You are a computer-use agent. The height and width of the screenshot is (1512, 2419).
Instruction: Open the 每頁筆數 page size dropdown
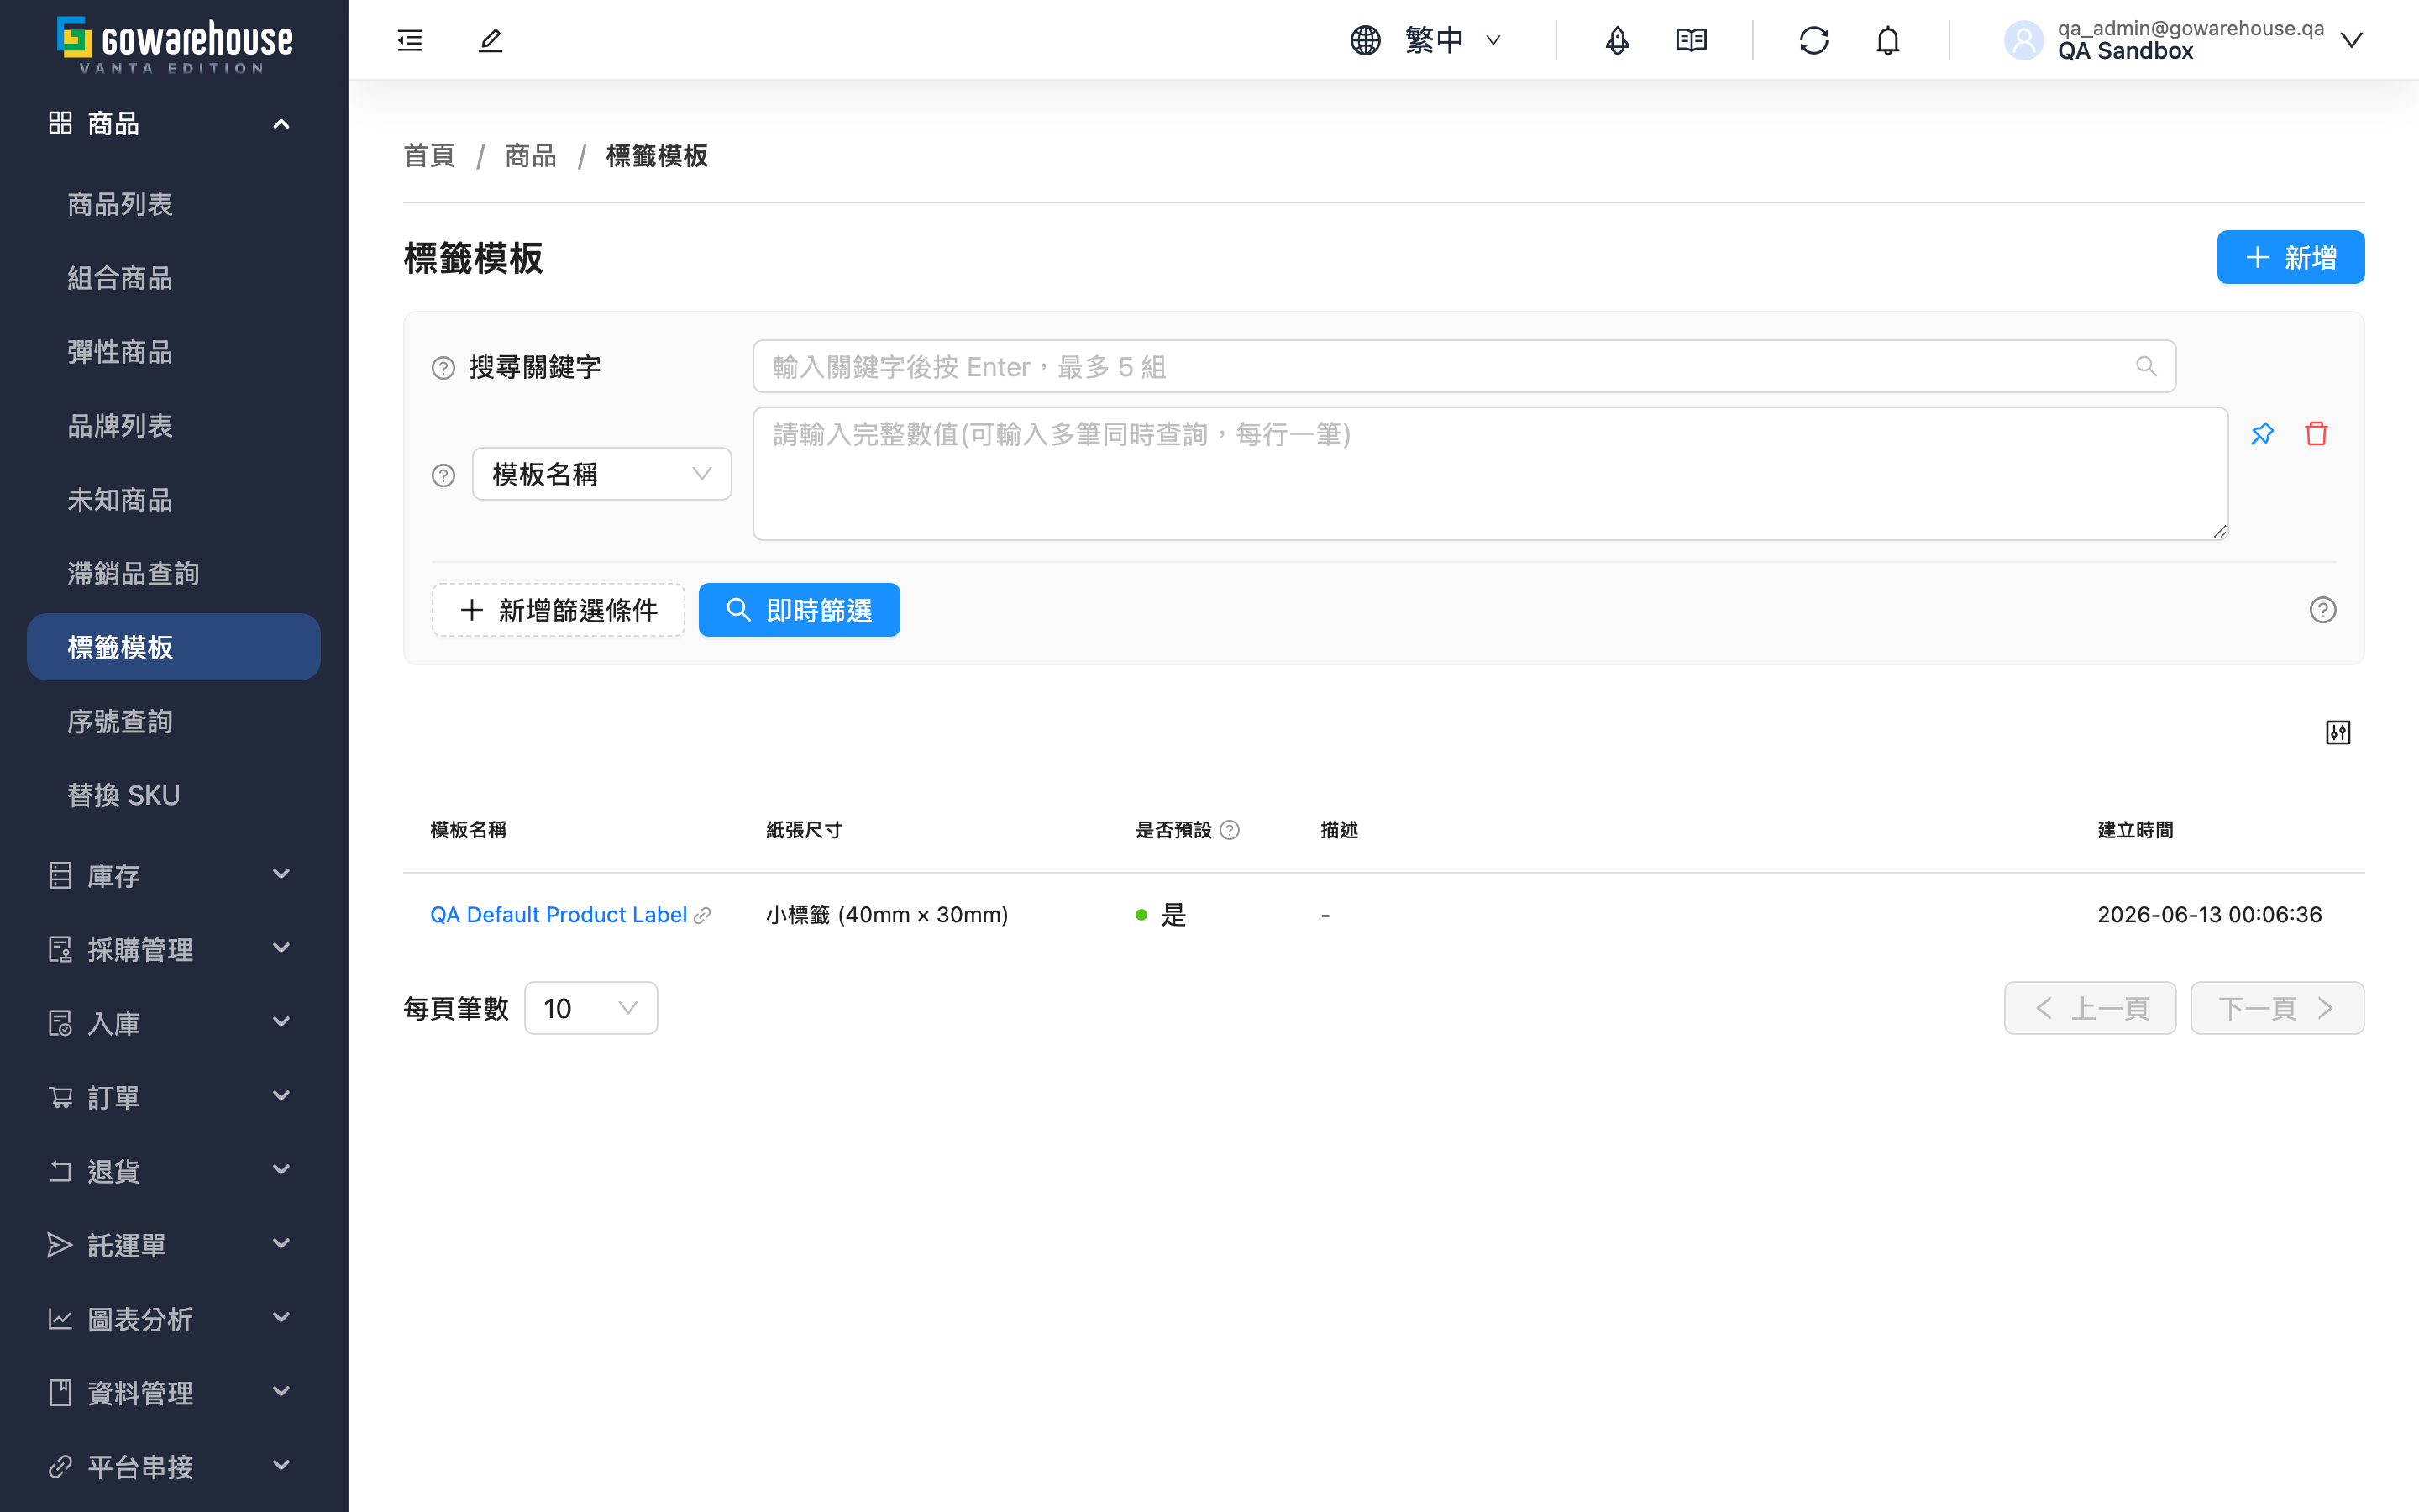click(x=590, y=1008)
